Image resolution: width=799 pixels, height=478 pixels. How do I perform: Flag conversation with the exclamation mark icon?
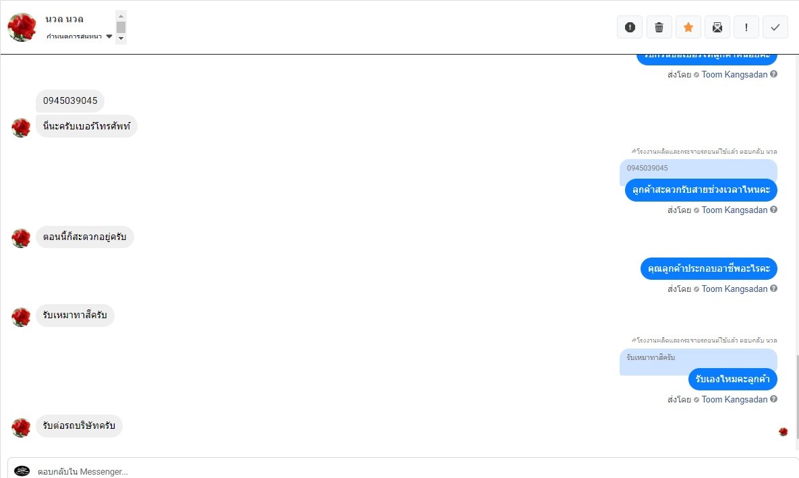[746, 27]
